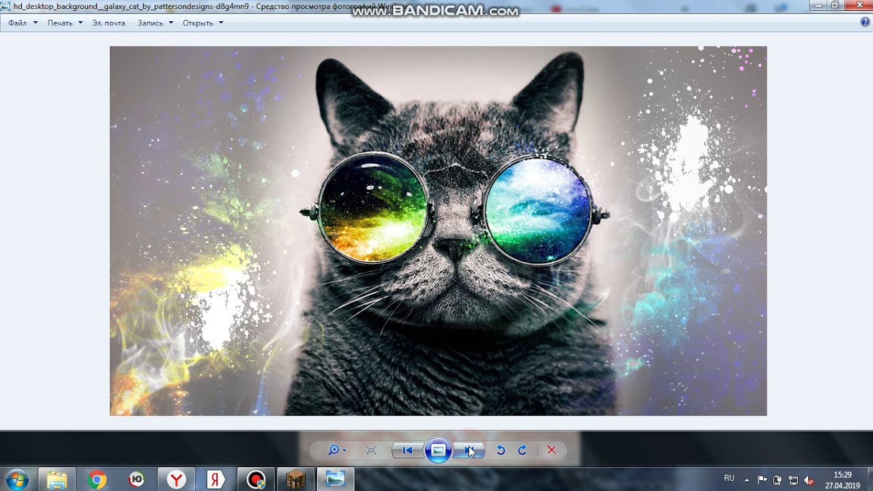Open the zoom magnifier control

click(337, 450)
